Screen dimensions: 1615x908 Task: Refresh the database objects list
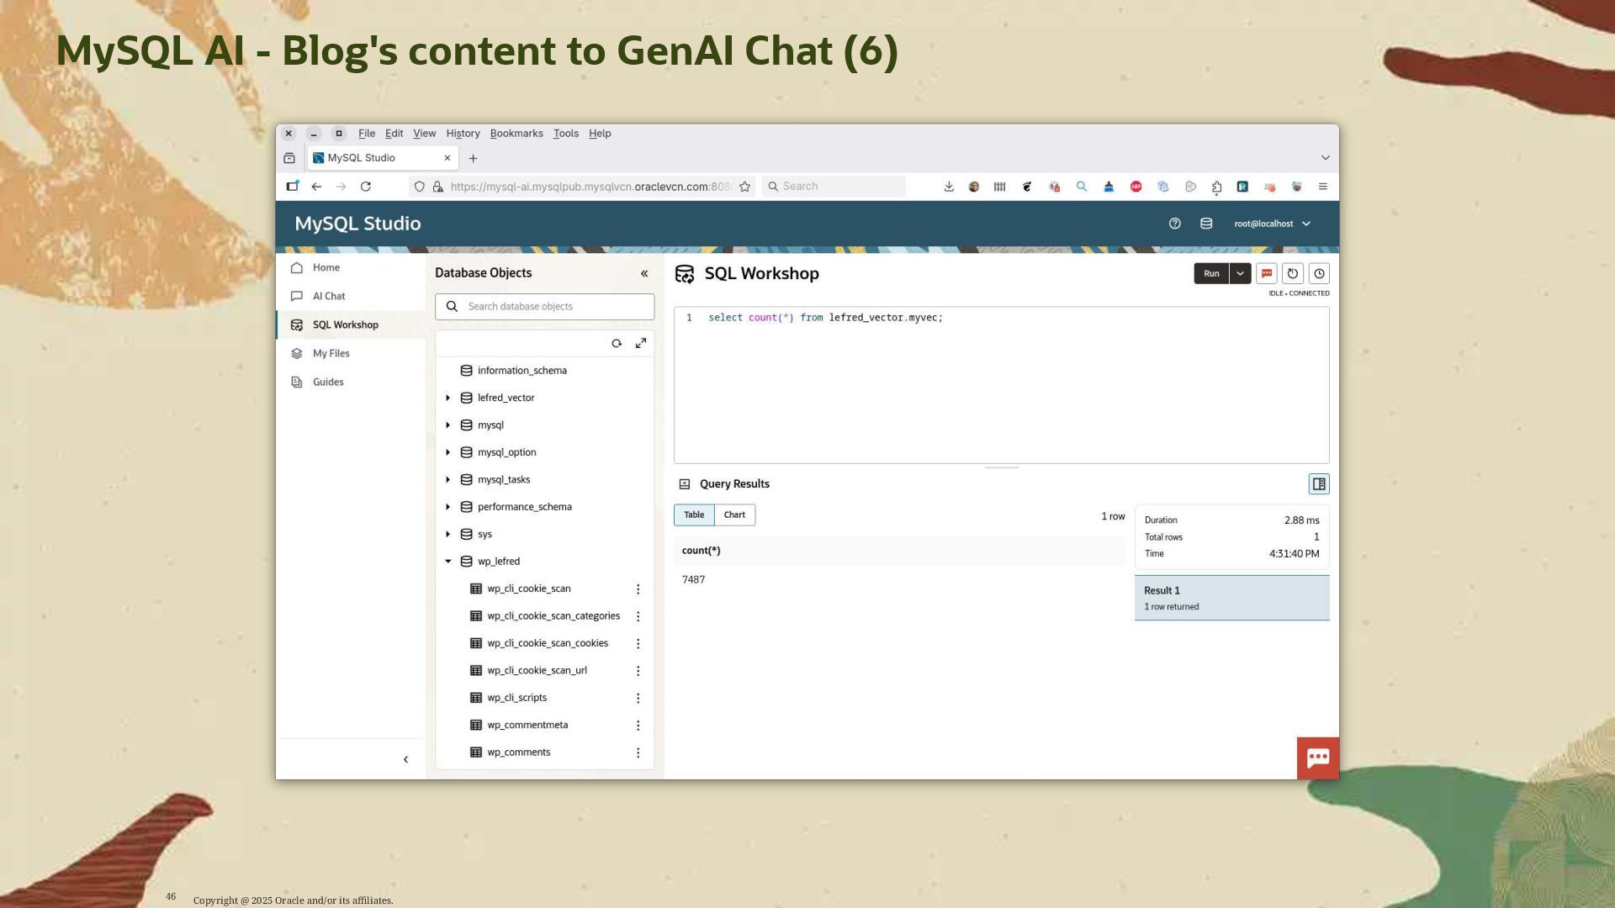[617, 344]
